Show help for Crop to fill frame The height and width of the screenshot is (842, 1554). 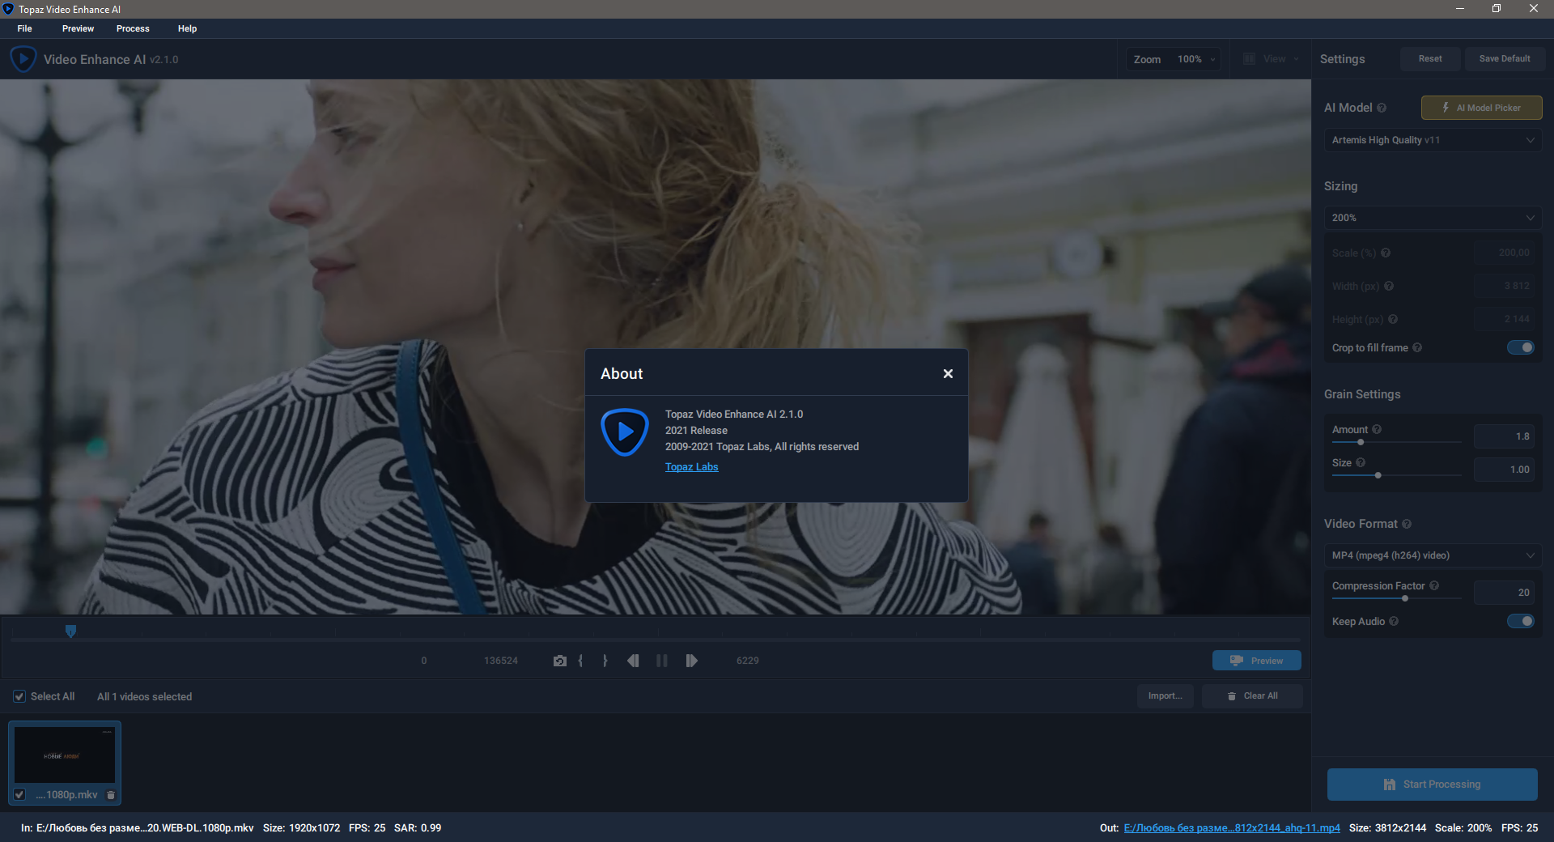pyautogui.click(x=1417, y=347)
